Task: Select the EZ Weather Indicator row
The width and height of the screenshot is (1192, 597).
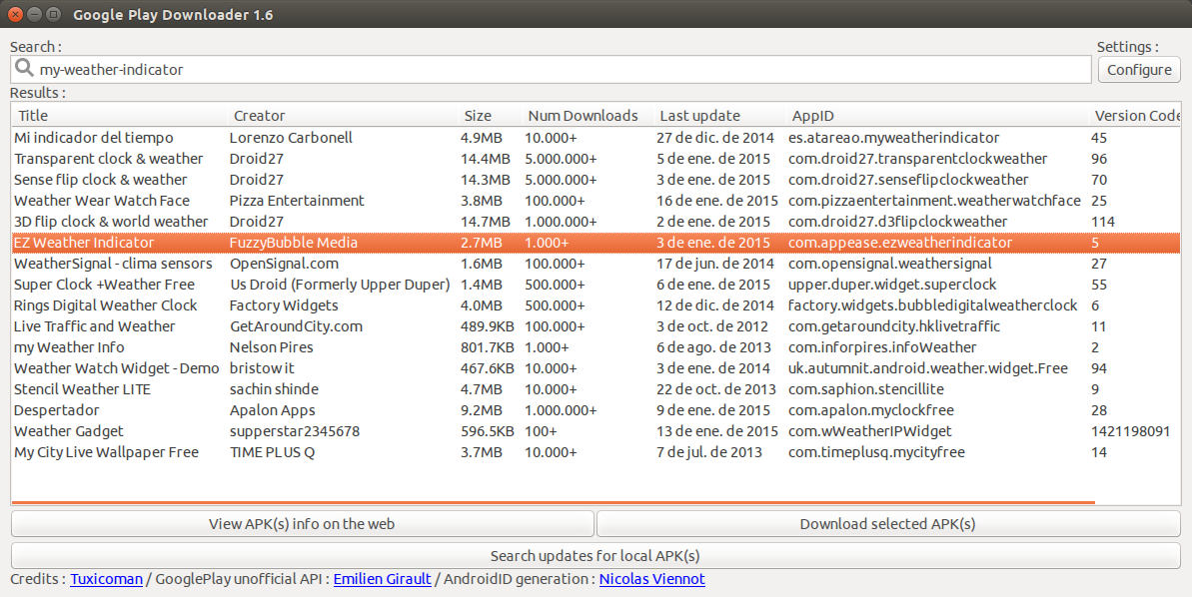Action: (x=596, y=243)
